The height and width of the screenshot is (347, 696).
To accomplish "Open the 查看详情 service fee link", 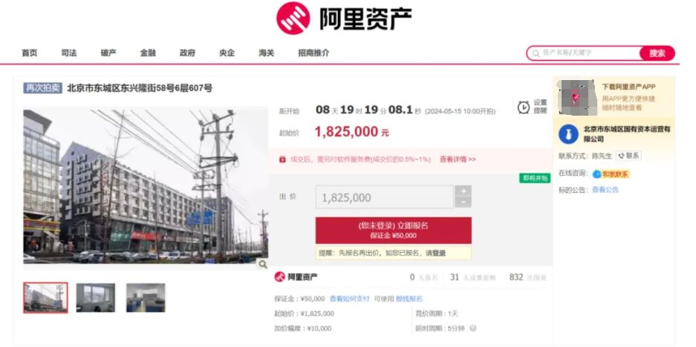I will [x=458, y=159].
